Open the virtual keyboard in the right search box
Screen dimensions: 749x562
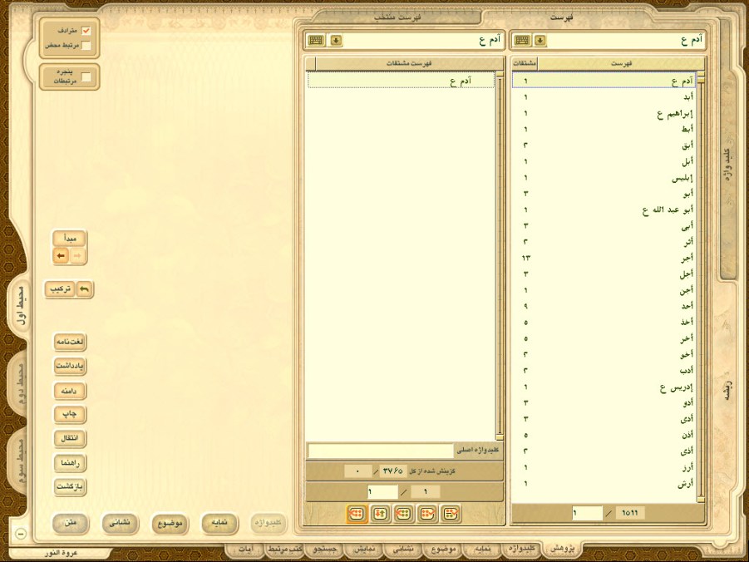point(523,40)
